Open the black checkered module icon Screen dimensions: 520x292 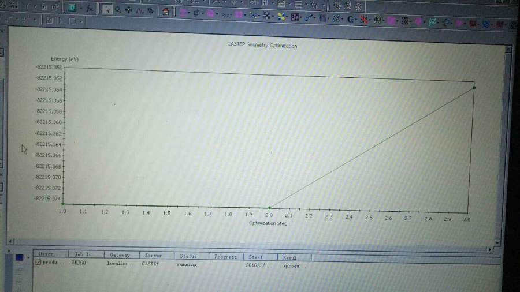point(405,21)
